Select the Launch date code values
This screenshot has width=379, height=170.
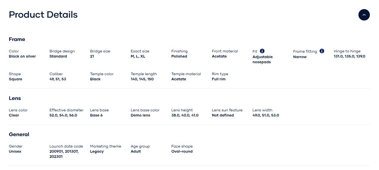[64, 154]
